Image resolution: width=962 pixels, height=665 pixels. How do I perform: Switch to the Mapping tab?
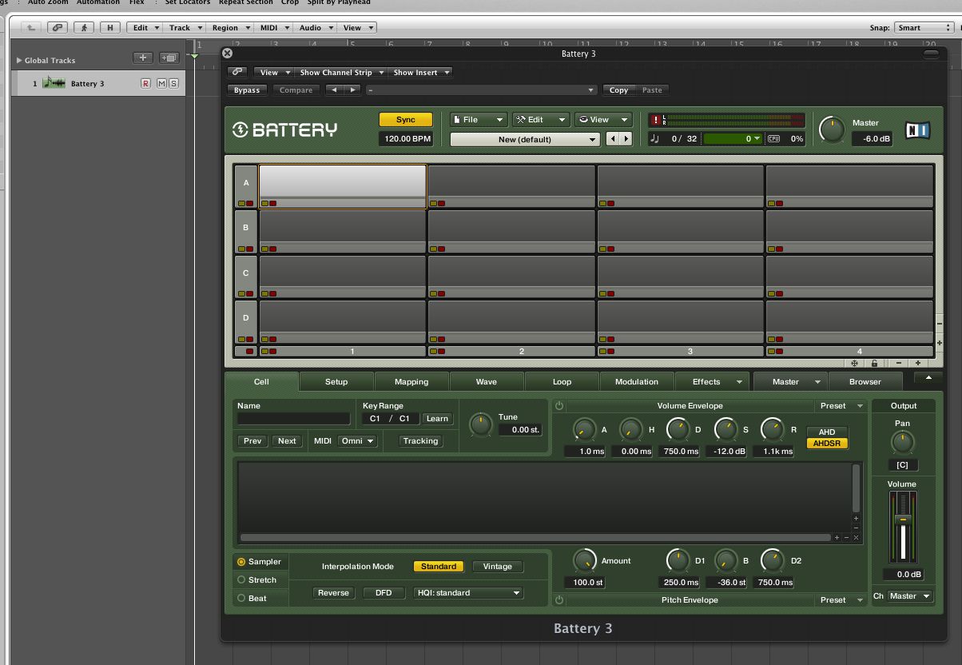[411, 382]
